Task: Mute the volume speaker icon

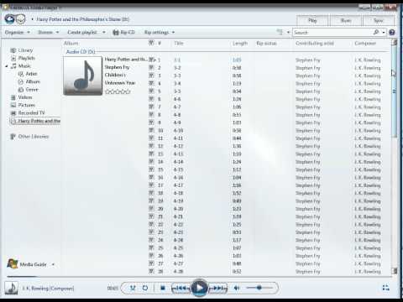Action: point(237,288)
